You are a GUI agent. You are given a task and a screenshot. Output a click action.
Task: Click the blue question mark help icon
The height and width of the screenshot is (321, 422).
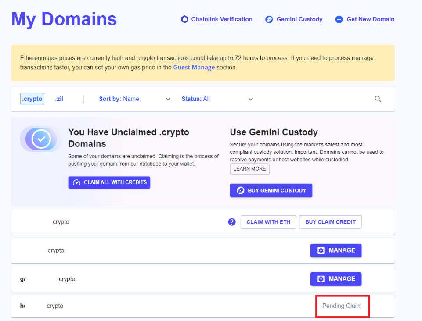(232, 222)
